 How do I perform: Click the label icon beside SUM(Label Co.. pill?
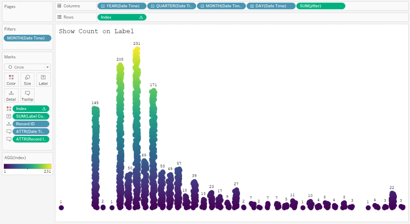pos(9,116)
